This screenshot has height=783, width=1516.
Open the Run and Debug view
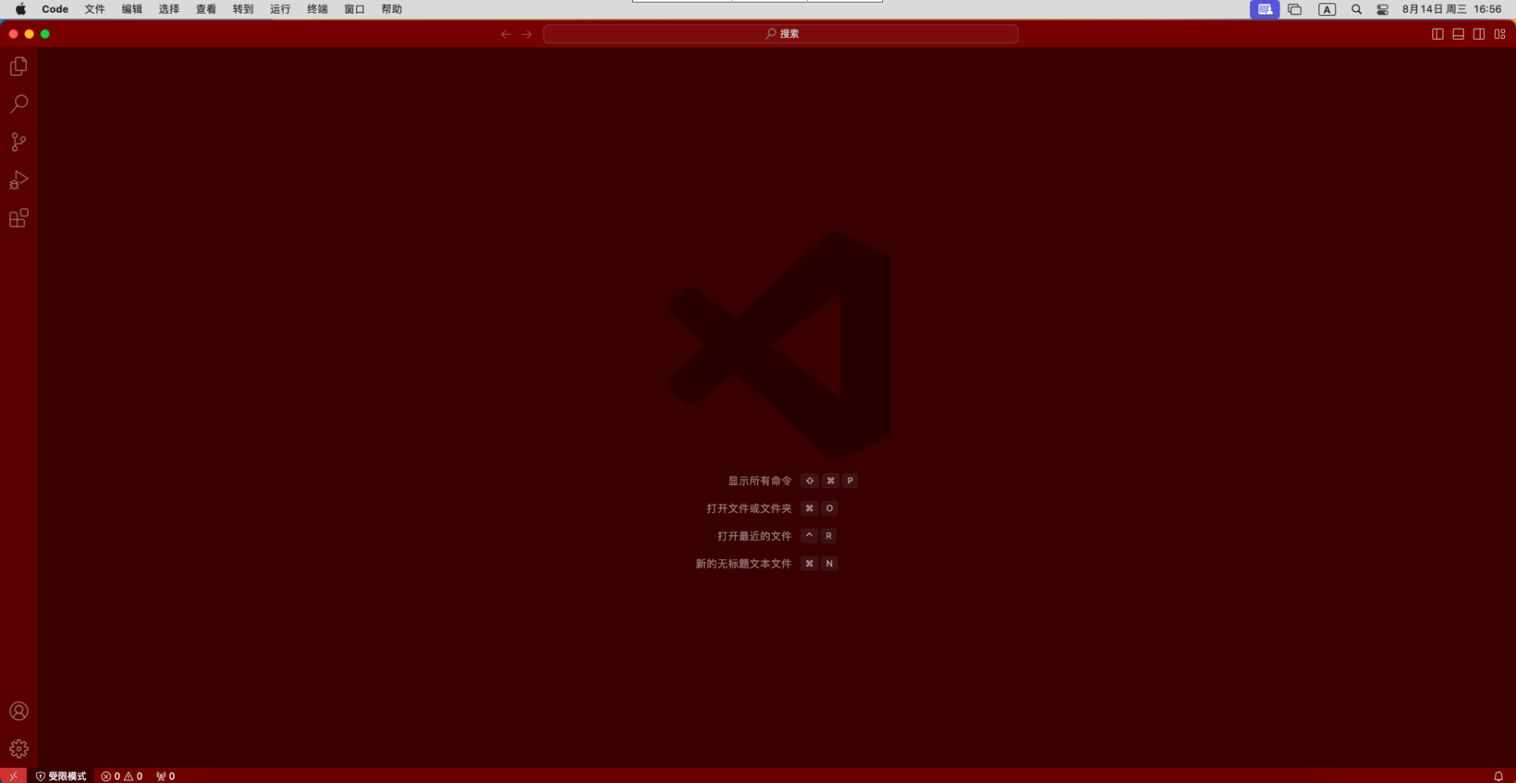tap(19, 180)
